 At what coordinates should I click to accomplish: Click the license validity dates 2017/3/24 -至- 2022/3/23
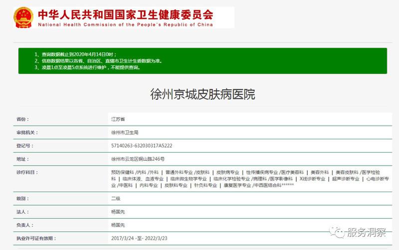pos(140,238)
